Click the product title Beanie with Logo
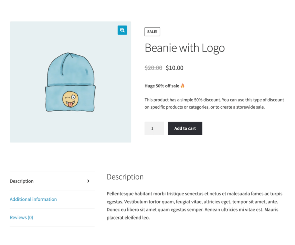 click(x=185, y=47)
